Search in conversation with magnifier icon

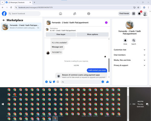coord(134,41)
